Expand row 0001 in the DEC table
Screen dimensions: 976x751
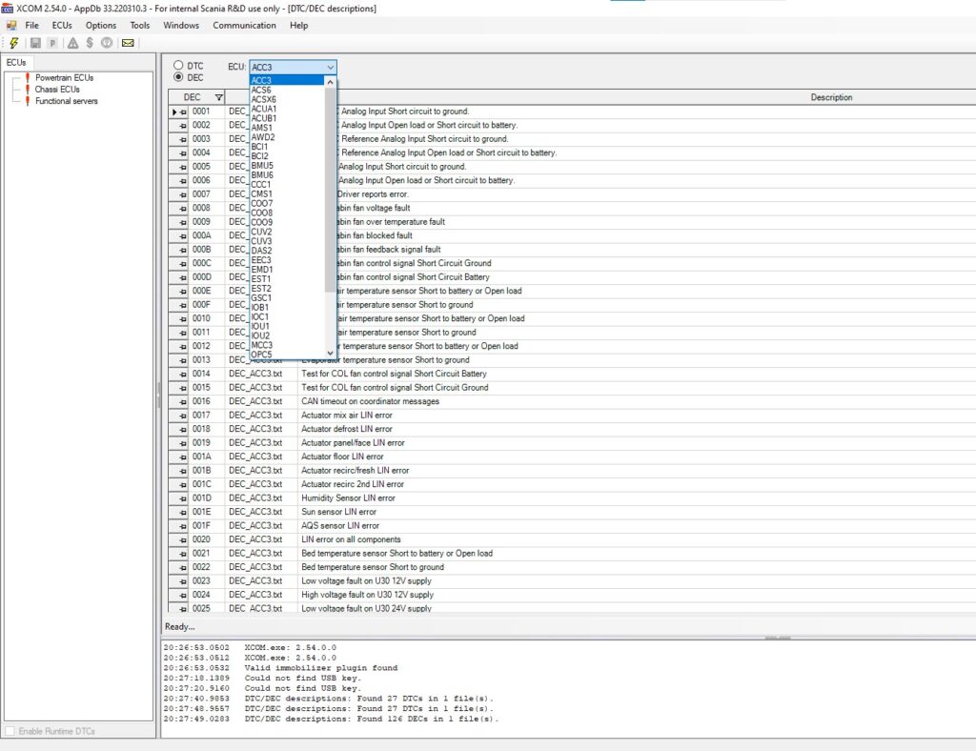(x=176, y=111)
